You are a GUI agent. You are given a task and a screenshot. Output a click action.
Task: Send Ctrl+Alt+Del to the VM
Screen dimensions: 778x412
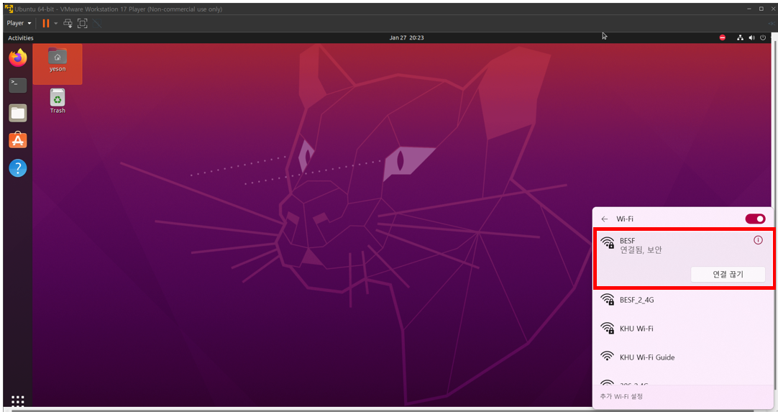pyautogui.click(x=68, y=23)
